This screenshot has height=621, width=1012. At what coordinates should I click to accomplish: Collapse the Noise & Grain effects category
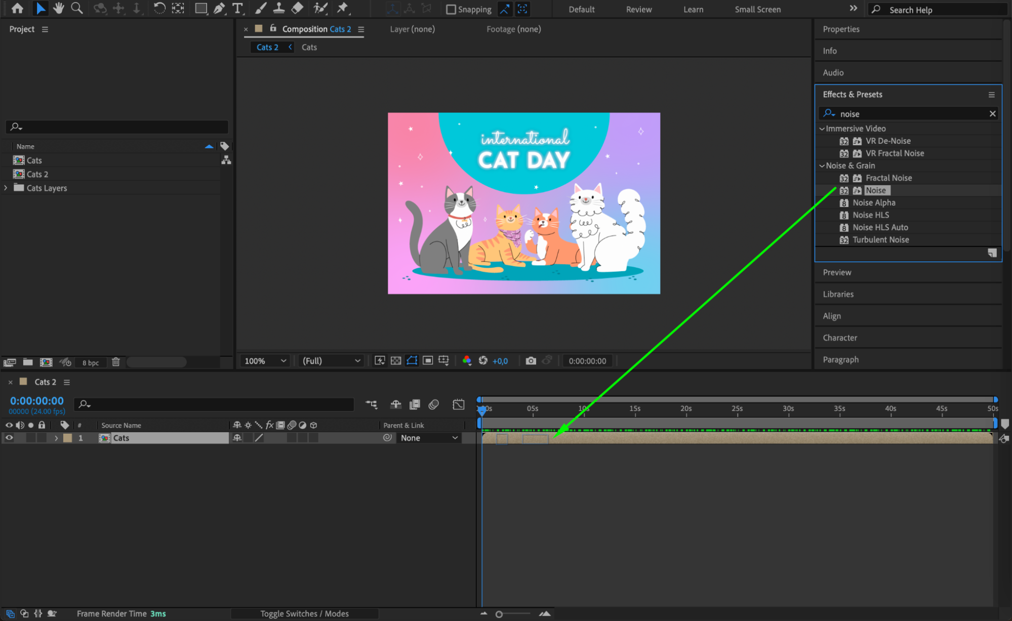822,165
